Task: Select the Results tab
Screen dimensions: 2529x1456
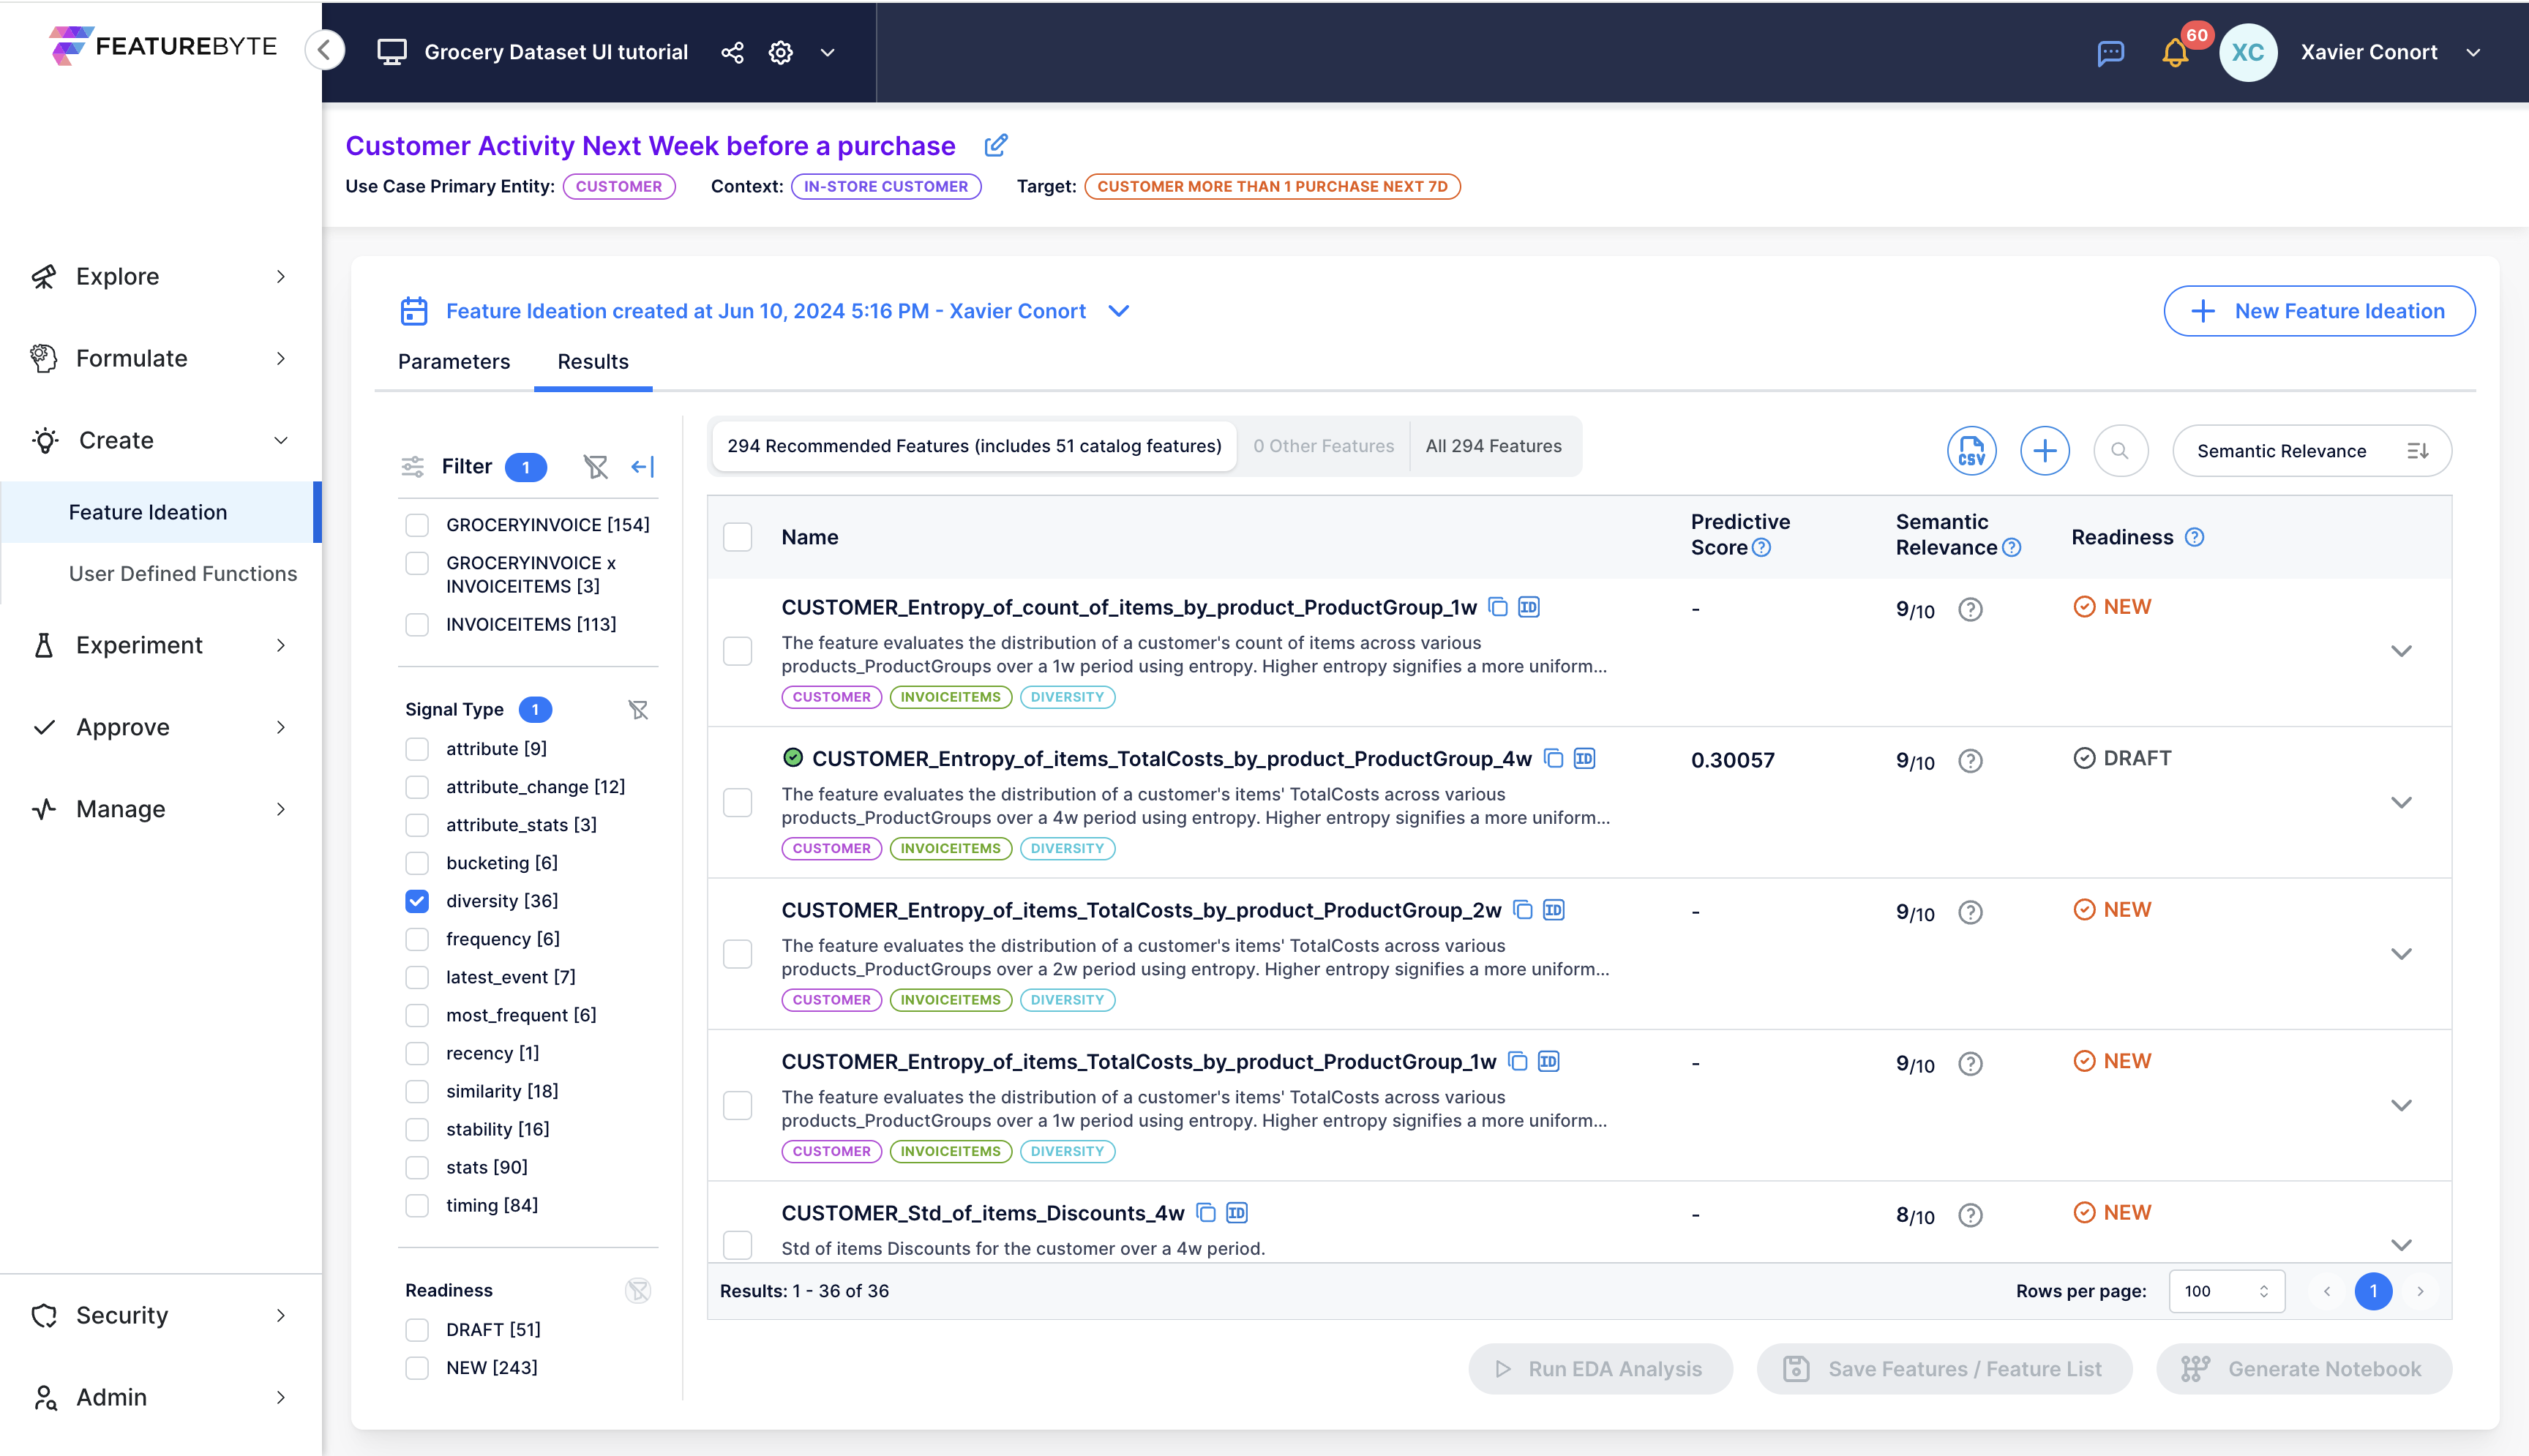Action: (x=593, y=362)
